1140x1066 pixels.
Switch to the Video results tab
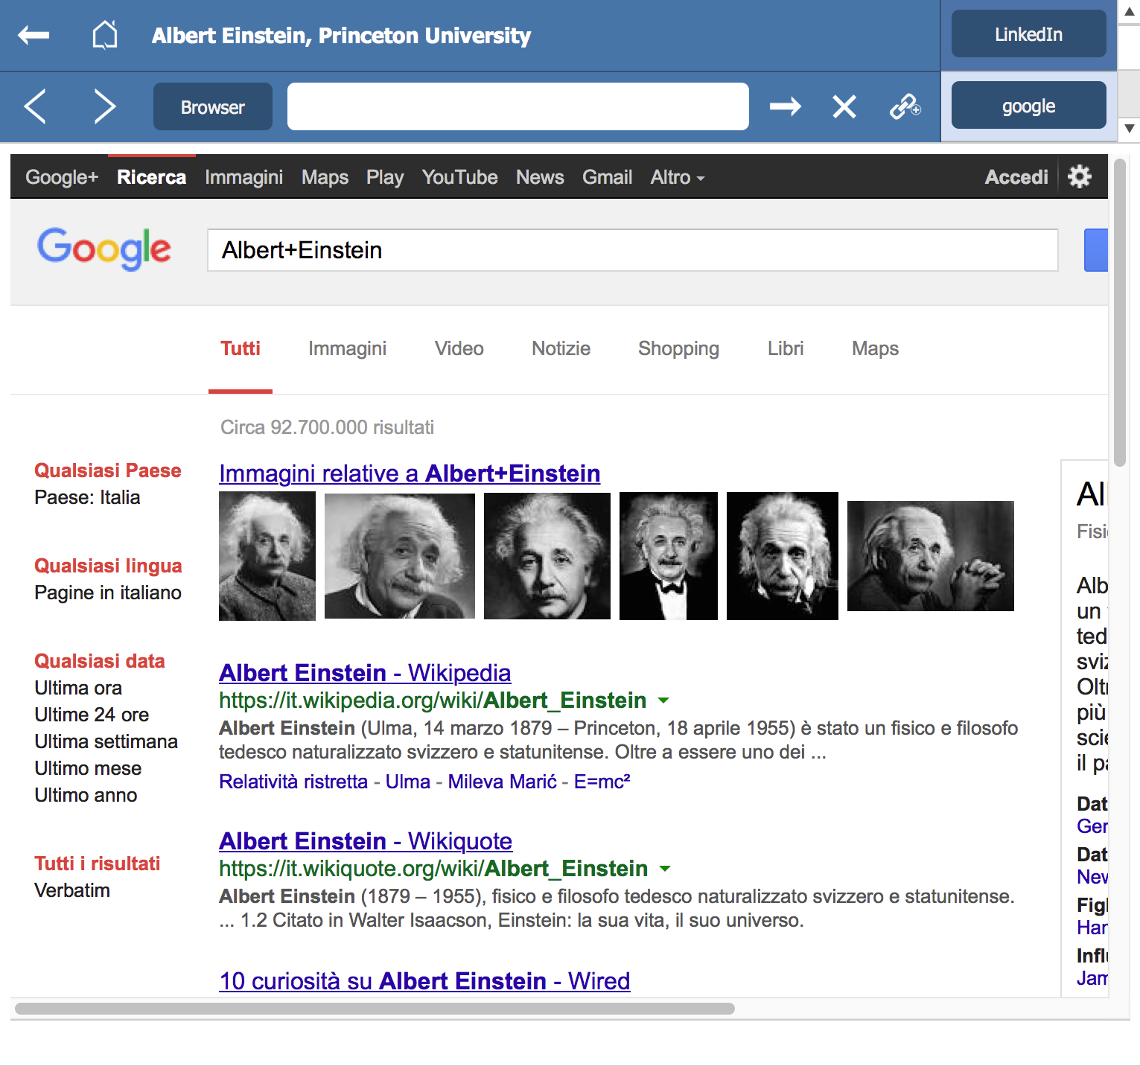click(459, 348)
